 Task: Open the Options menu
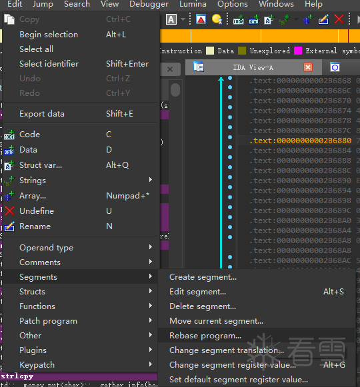click(233, 4)
